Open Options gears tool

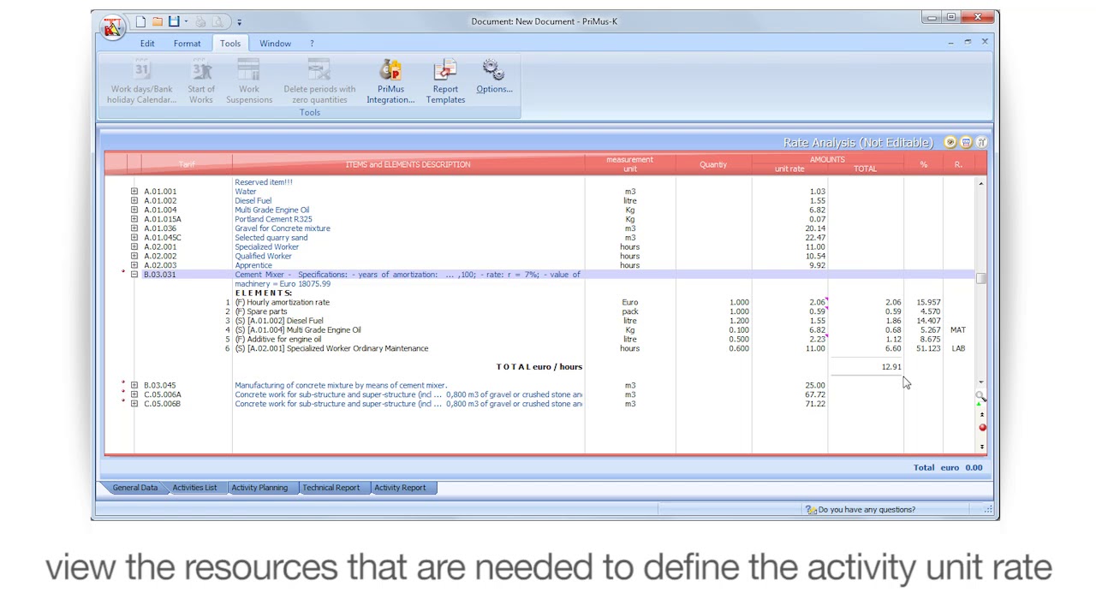point(494,77)
